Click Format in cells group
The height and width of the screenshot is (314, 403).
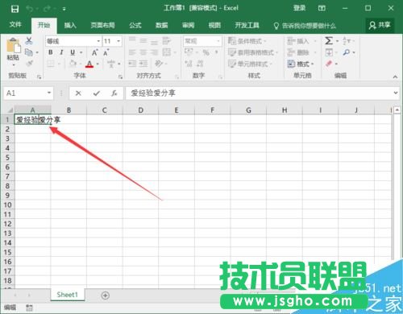pyautogui.click(x=301, y=64)
